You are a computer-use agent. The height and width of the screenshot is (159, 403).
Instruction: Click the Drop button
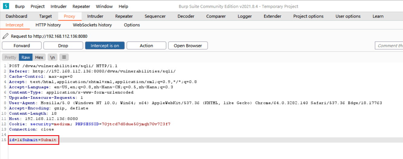(x=63, y=46)
